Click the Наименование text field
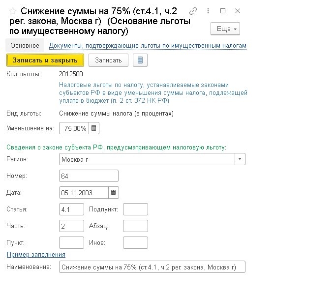Screen dimensions: 336x297 point(152,267)
